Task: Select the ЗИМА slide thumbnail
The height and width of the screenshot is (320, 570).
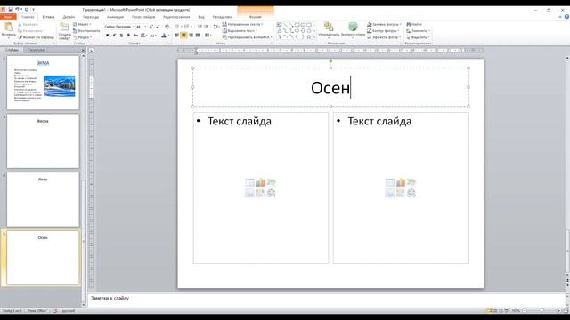Action: pos(43,83)
